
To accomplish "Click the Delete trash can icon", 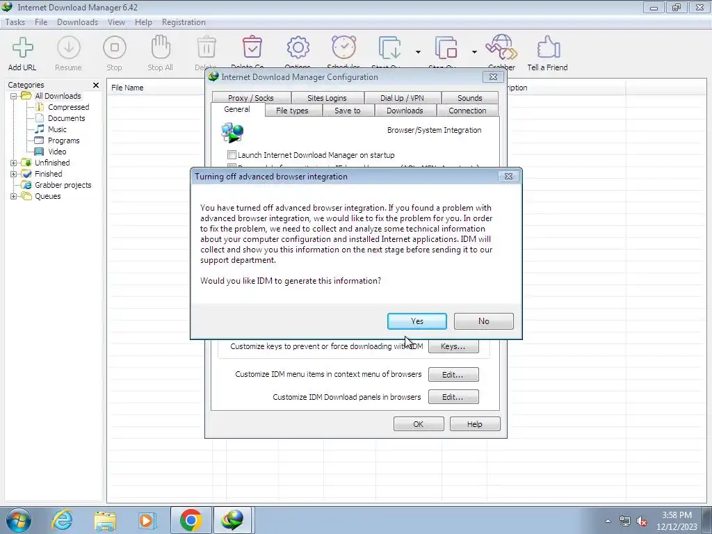I will pos(207,47).
